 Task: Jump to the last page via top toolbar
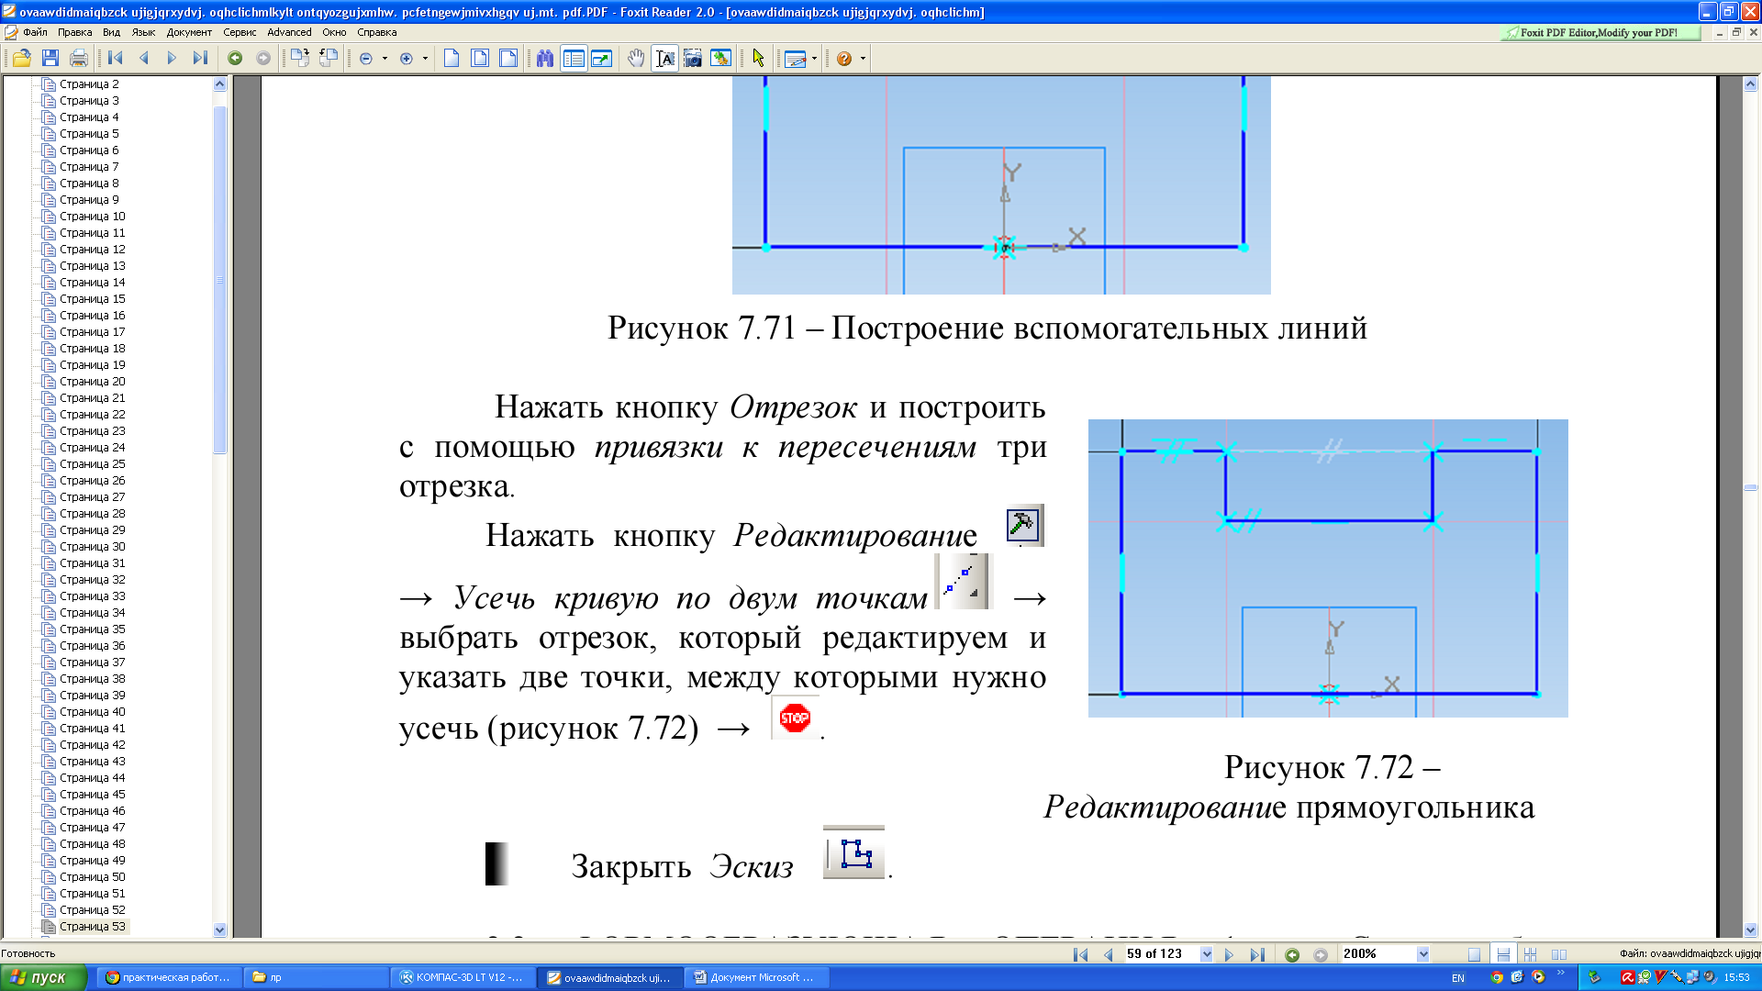pos(200,58)
